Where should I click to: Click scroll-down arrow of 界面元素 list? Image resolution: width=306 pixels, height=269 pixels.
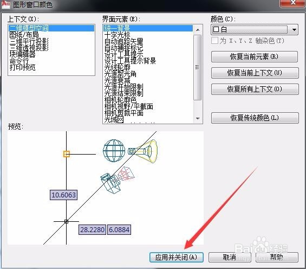(198, 118)
